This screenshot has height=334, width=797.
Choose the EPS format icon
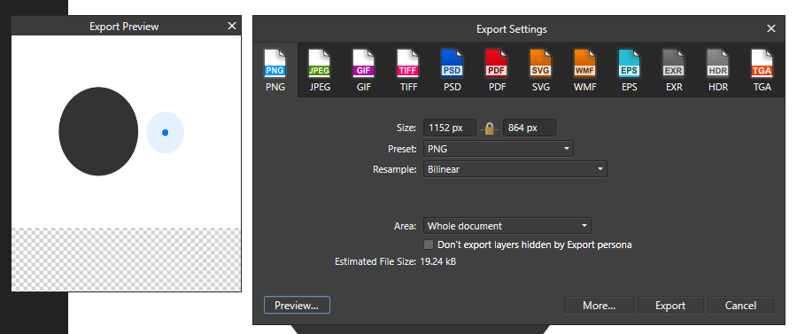(x=630, y=64)
